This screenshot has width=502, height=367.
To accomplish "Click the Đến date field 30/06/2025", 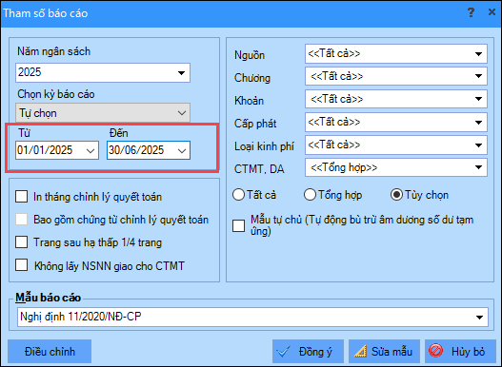I will [x=149, y=150].
